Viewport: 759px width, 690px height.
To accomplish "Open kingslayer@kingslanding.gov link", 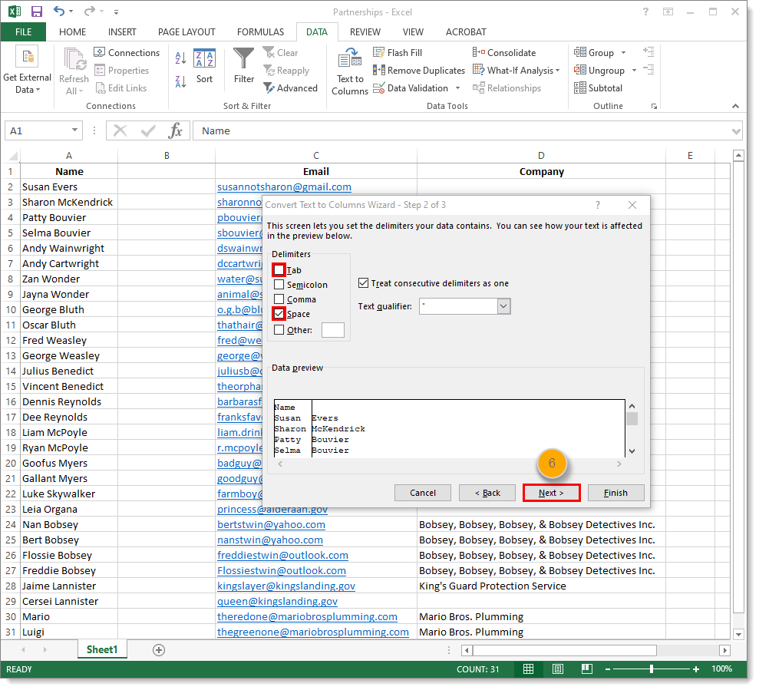I will [286, 586].
